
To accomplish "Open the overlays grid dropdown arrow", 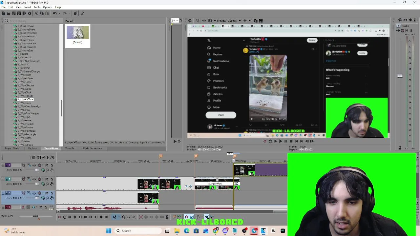I will pos(250,21).
